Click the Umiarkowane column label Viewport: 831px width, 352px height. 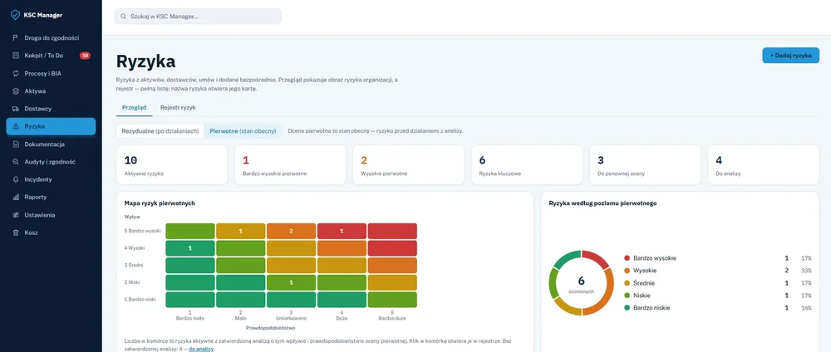[x=292, y=318]
